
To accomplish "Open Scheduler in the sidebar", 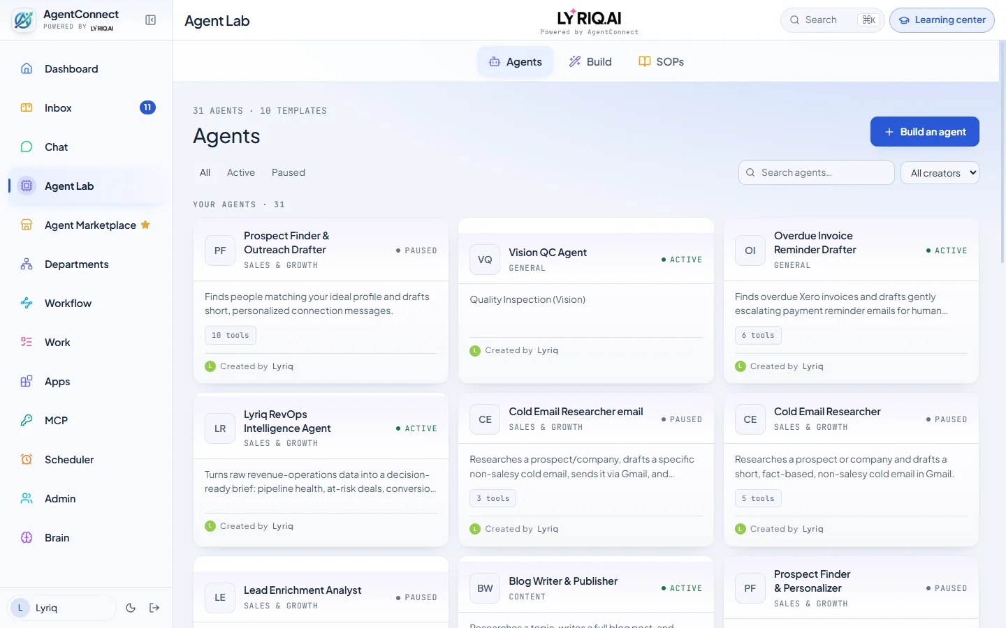I will coord(87,460).
